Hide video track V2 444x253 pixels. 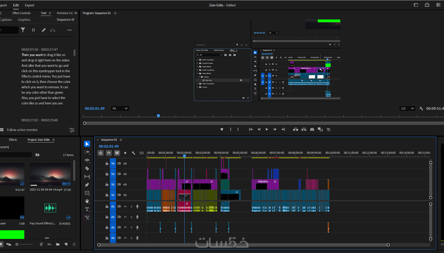pos(125,184)
